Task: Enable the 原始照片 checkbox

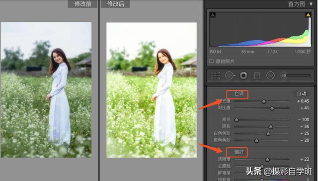Action: click(x=212, y=61)
